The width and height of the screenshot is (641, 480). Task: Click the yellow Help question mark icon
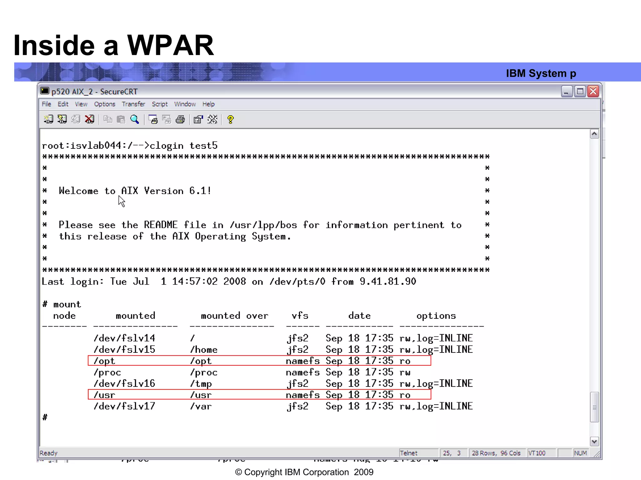(x=231, y=119)
